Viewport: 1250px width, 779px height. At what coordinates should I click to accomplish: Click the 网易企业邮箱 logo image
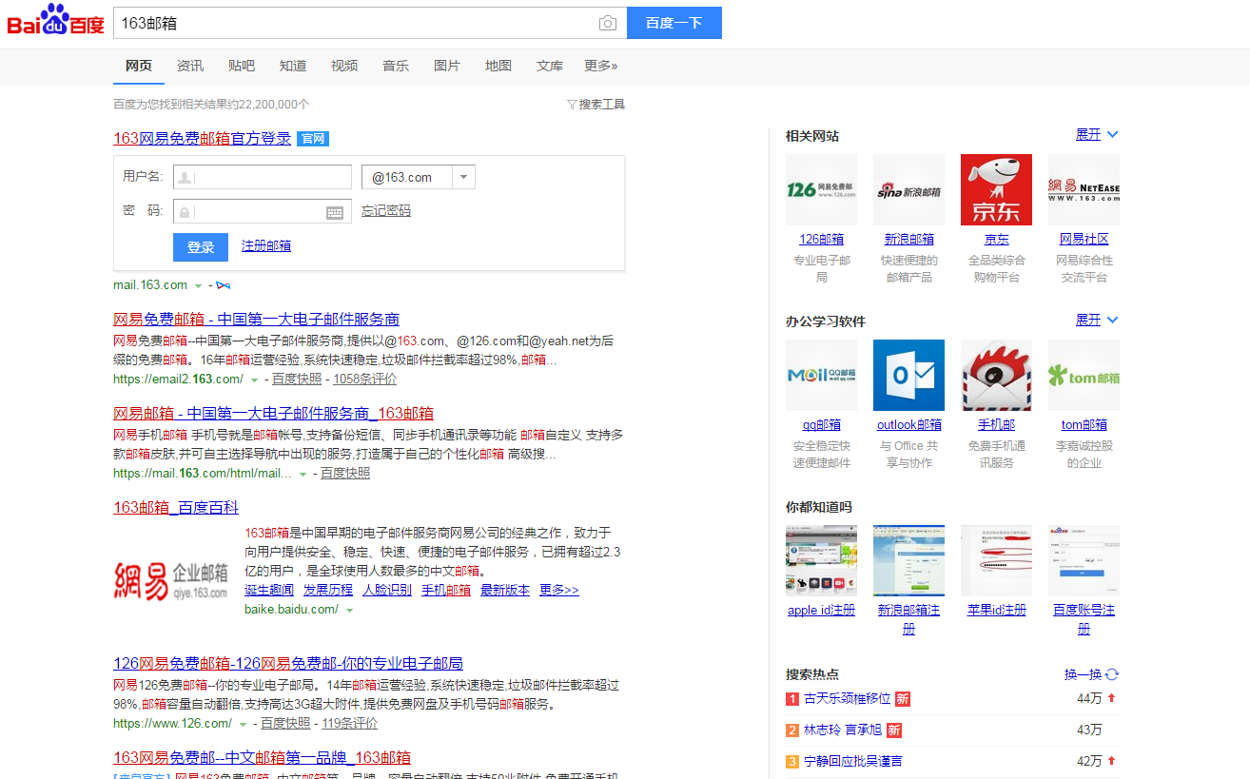pyautogui.click(x=171, y=580)
